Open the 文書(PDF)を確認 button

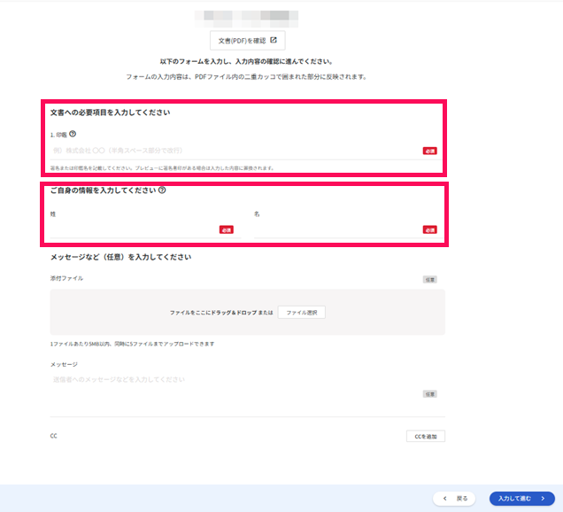247,40
